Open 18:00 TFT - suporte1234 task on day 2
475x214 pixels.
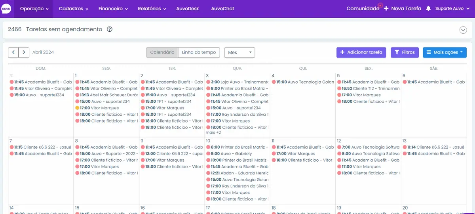166,115
